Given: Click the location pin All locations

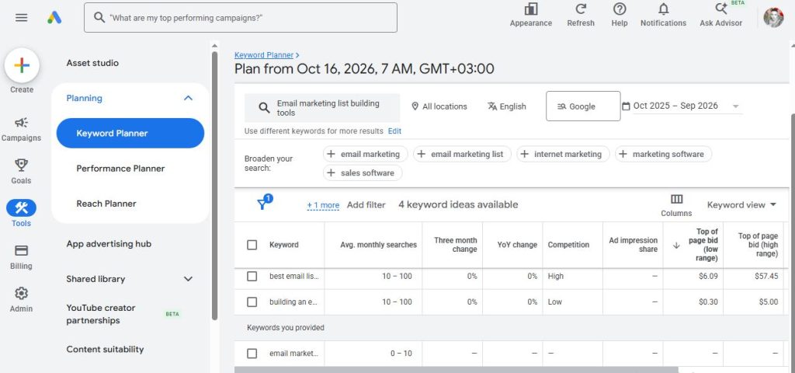Looking at the screenshot, I should click(415, 106).
